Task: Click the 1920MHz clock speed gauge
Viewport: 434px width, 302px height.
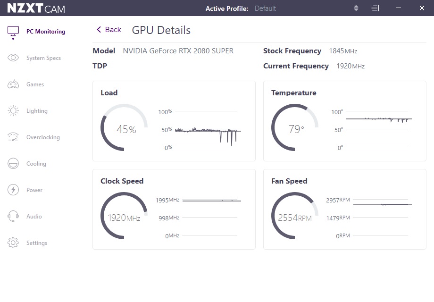Action: (x=124, y=216)
